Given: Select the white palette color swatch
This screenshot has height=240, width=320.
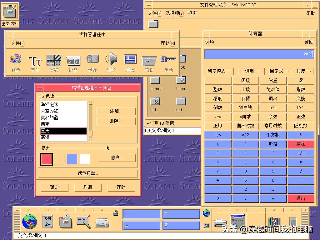Looking at the screenshot, I should pos(85,159).
